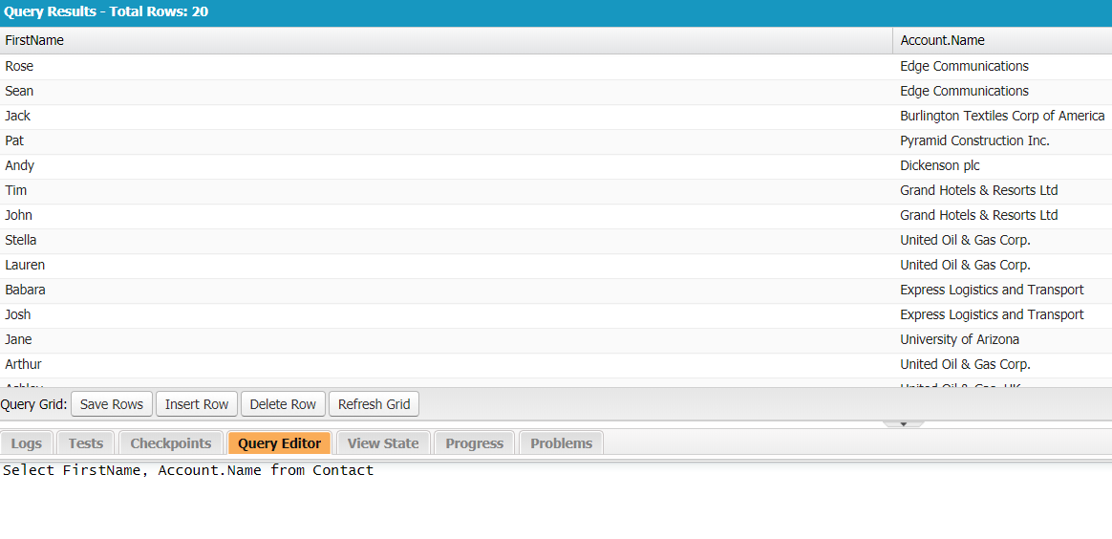Select the Query Editor tab
The width and height of the screenshot is (1112, 539).
(x=279, y=443)
